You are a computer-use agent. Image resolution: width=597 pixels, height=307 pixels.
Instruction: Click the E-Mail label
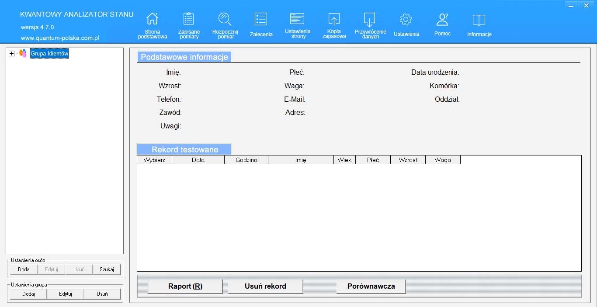295,100
